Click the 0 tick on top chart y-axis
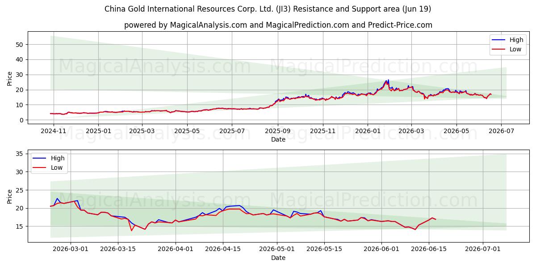The image size is (536, 268). coord(21,120)
